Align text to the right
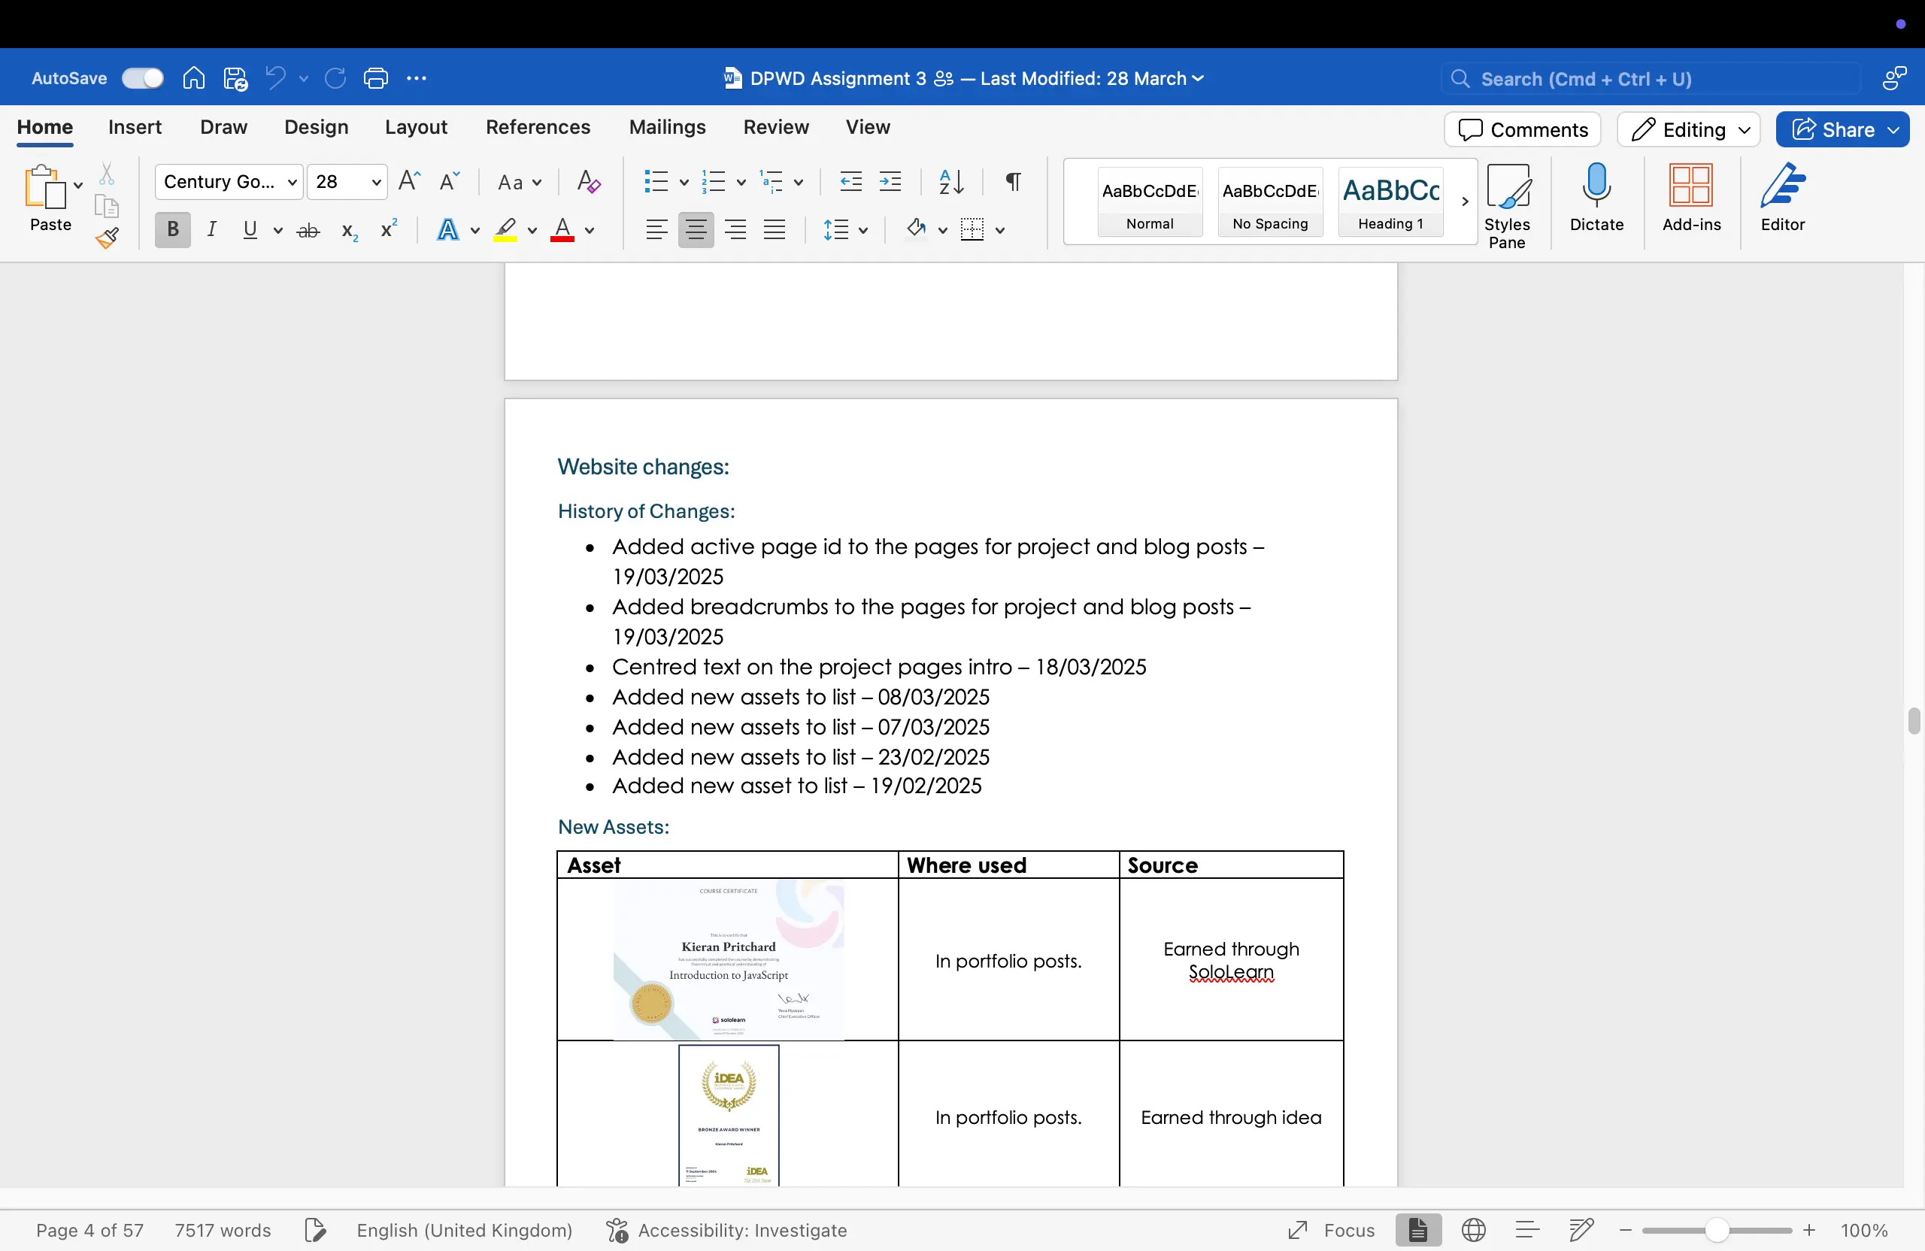 click(735, 229)
